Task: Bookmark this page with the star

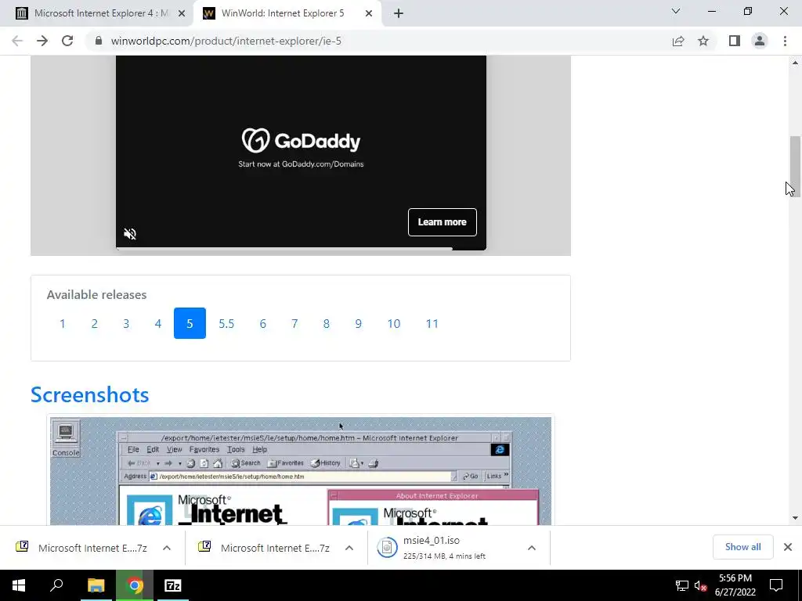Action: tap(703, 41)
